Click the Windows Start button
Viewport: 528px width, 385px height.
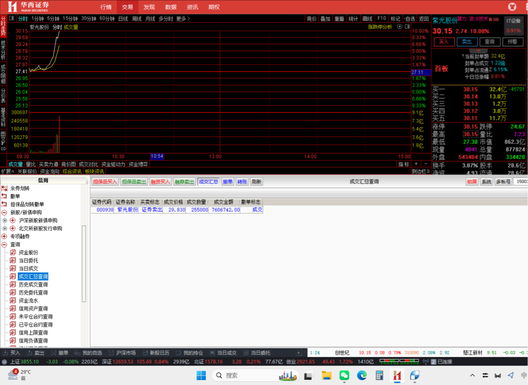[x=201, y=375]
